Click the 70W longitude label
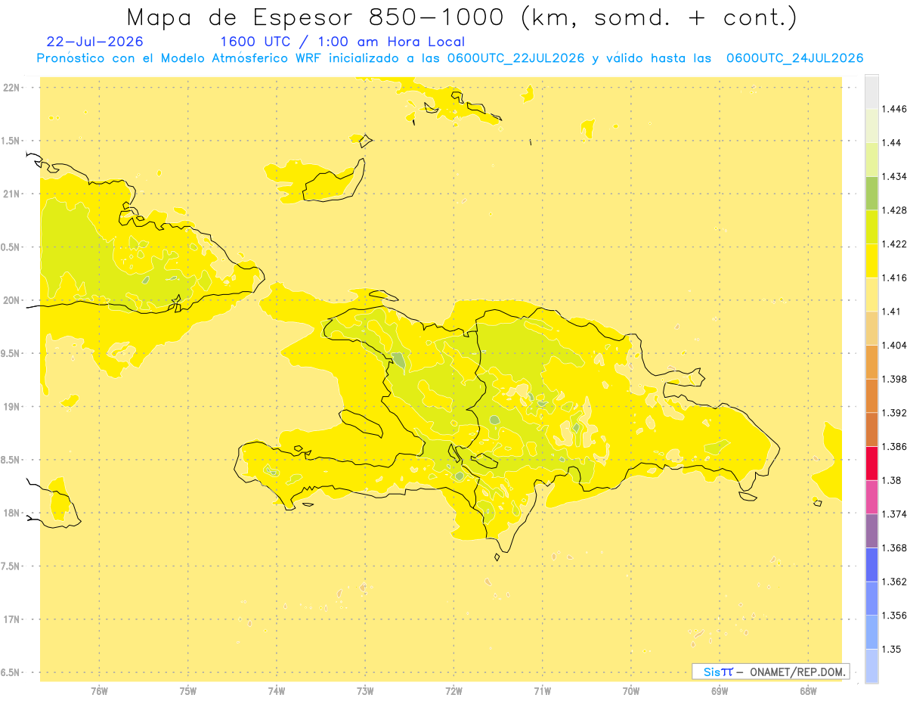This screenshot has width=907, height=701. click(630, 690)
